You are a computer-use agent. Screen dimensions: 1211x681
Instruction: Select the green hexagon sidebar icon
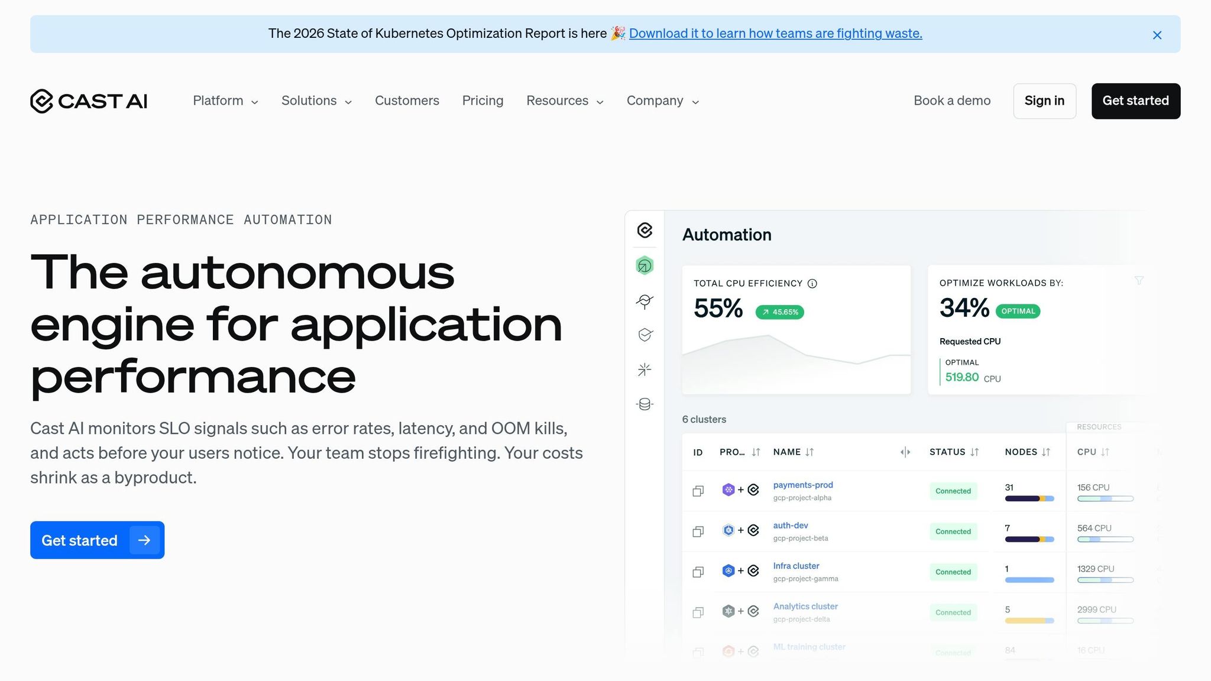645,266
